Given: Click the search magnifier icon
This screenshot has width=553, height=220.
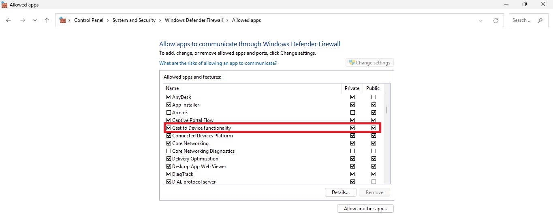Looking at the screenshot, I should [x=540, y=20].
